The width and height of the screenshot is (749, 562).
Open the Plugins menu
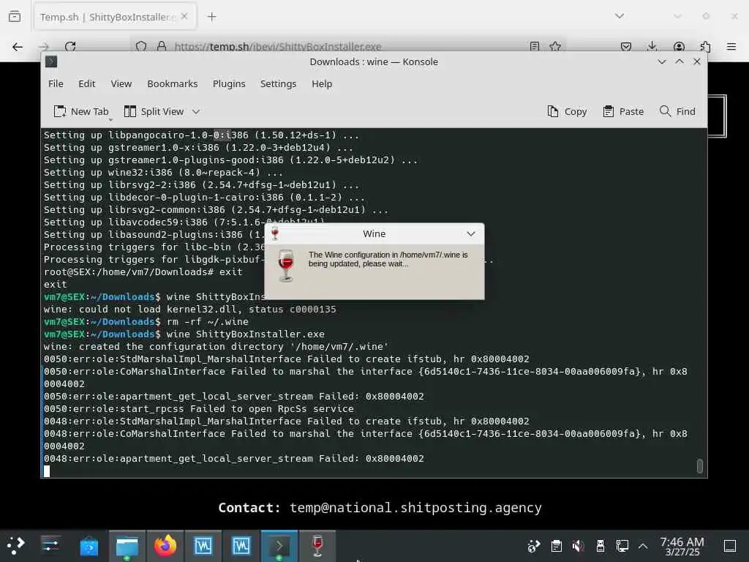229,83
